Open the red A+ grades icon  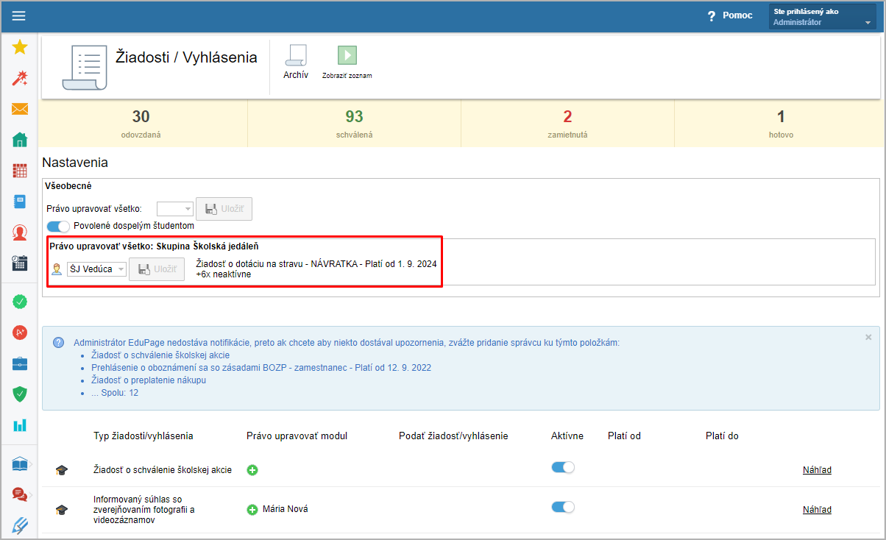20,333
